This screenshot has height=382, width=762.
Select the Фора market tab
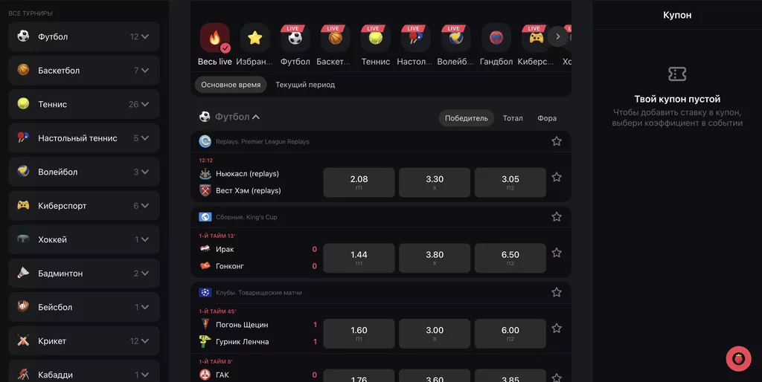(547, 118)
